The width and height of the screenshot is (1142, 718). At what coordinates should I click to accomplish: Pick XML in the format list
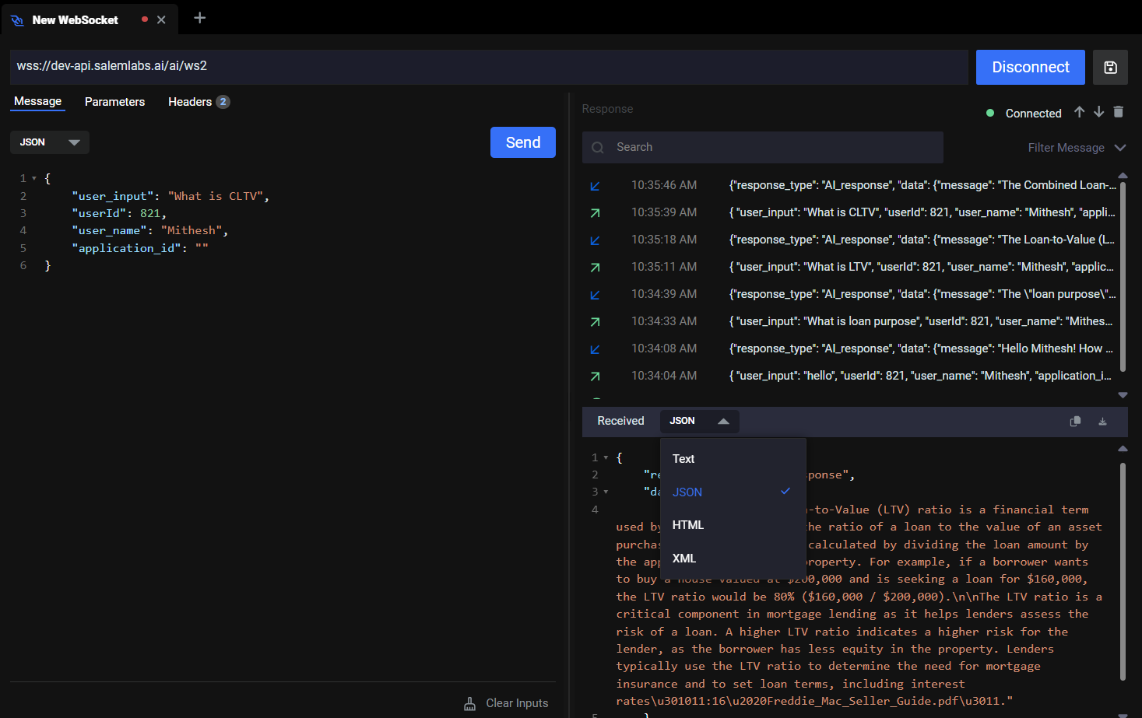[684, 559]
